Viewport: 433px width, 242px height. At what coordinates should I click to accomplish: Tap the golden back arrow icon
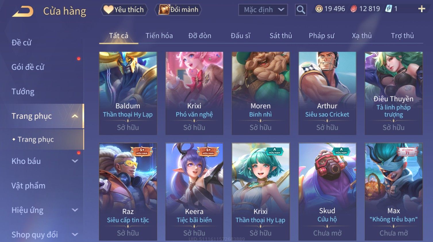[x=23, y=11]
